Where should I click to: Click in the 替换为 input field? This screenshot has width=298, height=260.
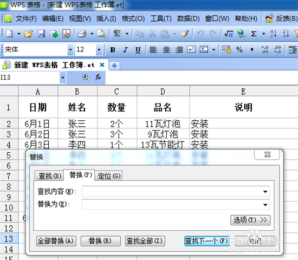point(176,205)
